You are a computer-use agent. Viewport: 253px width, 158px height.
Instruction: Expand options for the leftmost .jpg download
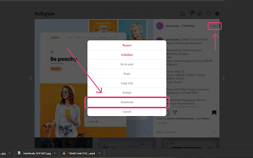[x=9, y=153]
